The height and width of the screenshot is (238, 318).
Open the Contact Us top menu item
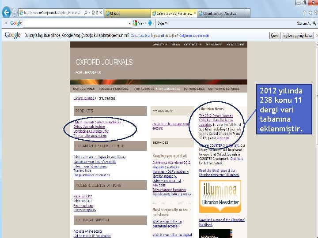point(193,45)
